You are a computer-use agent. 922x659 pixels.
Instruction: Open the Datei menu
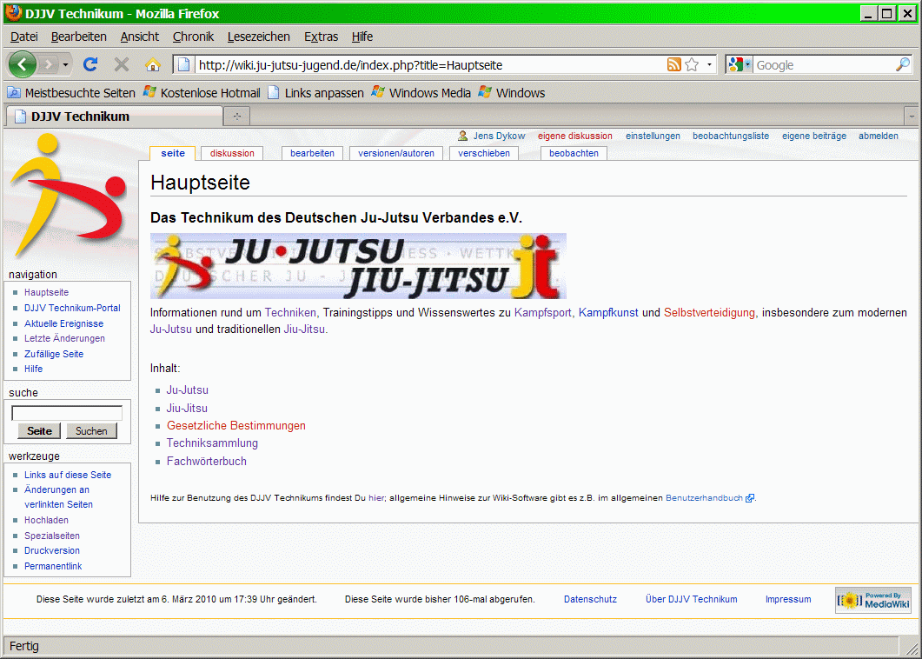click(24, 37)
